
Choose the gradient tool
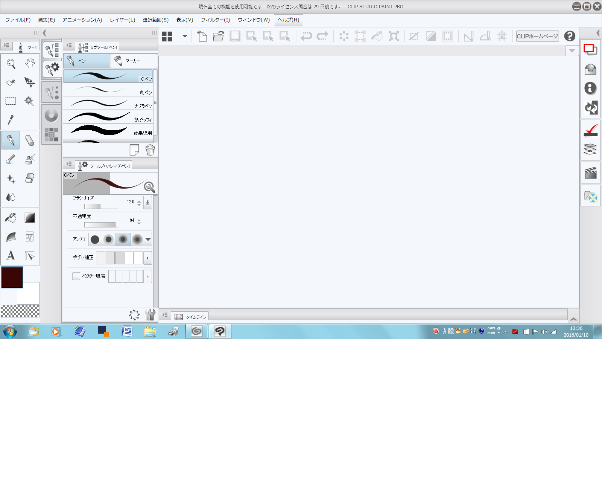click(30, 218)
